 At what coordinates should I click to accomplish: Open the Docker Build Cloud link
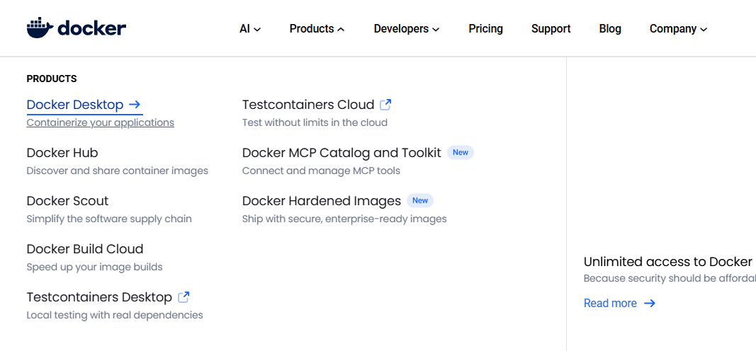click(85, 249)
